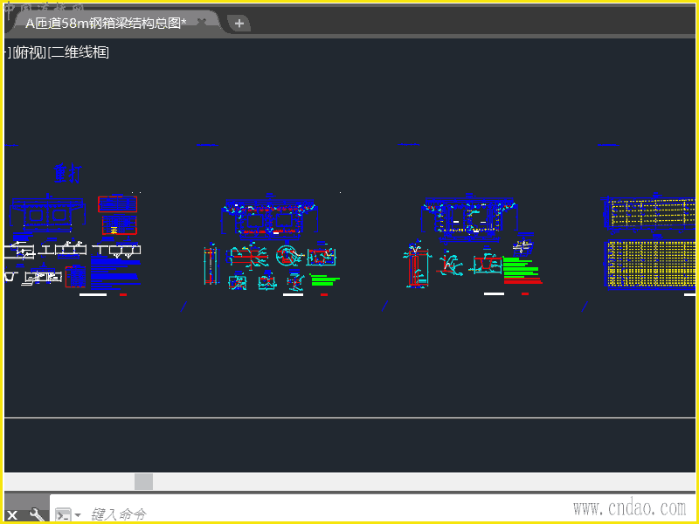Viewport: 699px width, 524px height.
Task: Click the command prompt icon
Action: (63, 514)
